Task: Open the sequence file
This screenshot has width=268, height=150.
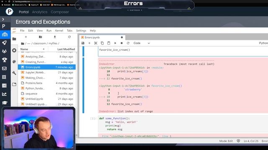Action: coord(46,94)
